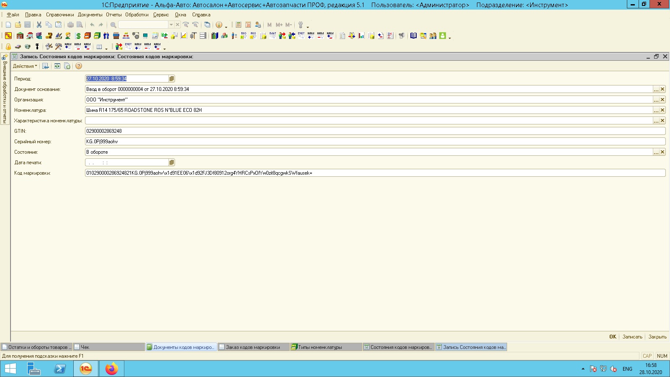This screenshot has height=377, width=670.
Task: Click the РКО cash expense icon
Action: [253, 36]
